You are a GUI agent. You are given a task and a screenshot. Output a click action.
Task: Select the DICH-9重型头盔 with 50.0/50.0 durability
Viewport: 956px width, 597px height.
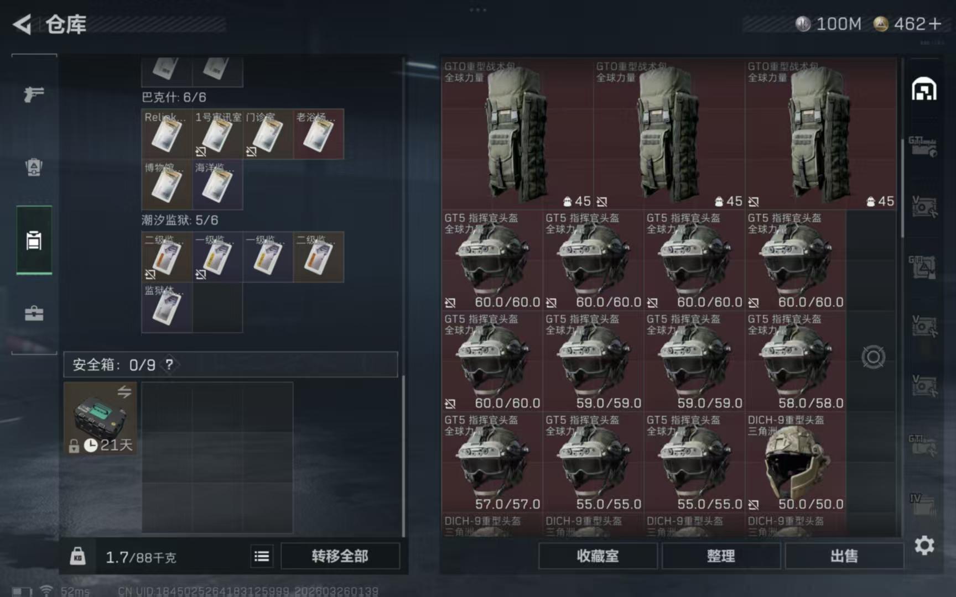tap(796, 462)
